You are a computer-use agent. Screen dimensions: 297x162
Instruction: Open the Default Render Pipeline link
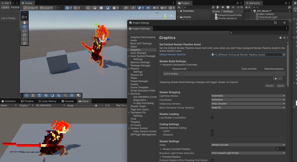click(172, 55)
